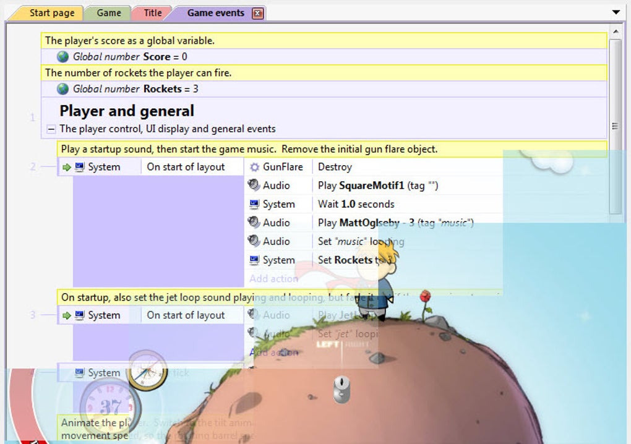Click the Audio icon for Play MattOglseby
The image size is (631, 444).
[254, 222]
